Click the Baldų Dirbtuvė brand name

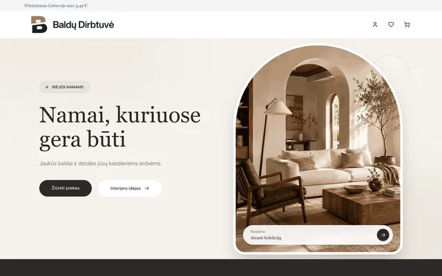[x=84, y=25]
